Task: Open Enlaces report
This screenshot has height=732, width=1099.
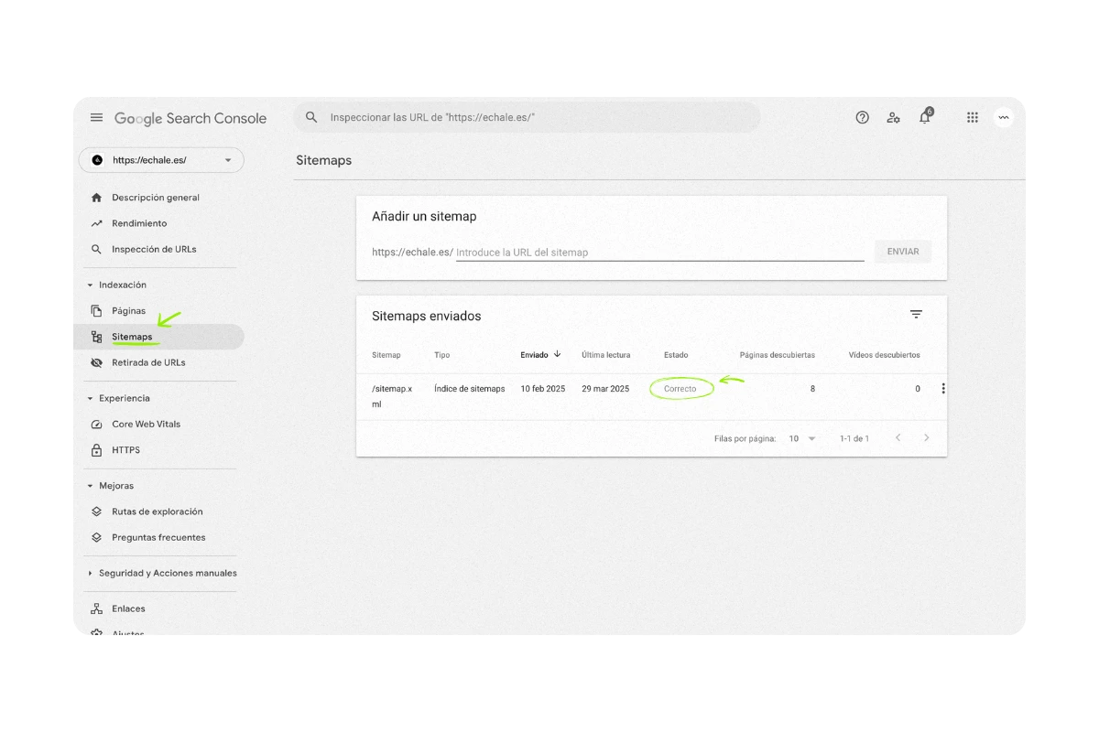Action: click(128, 608)
